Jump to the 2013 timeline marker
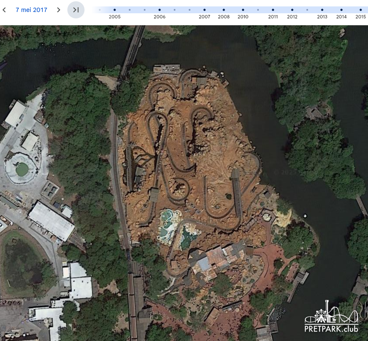368x341 pixels. 322,9
